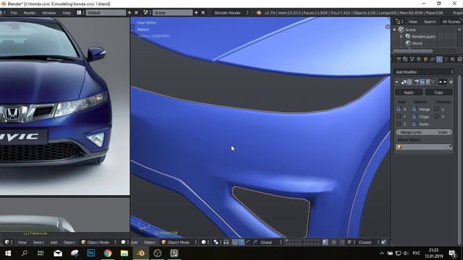Toggle Mirror modifier viewport visibility
The height and width of the screenshot is (260, 463).
coord(422,82)
